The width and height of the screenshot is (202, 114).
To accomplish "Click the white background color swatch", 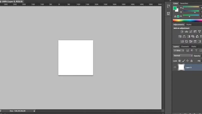I will (177, 10).
